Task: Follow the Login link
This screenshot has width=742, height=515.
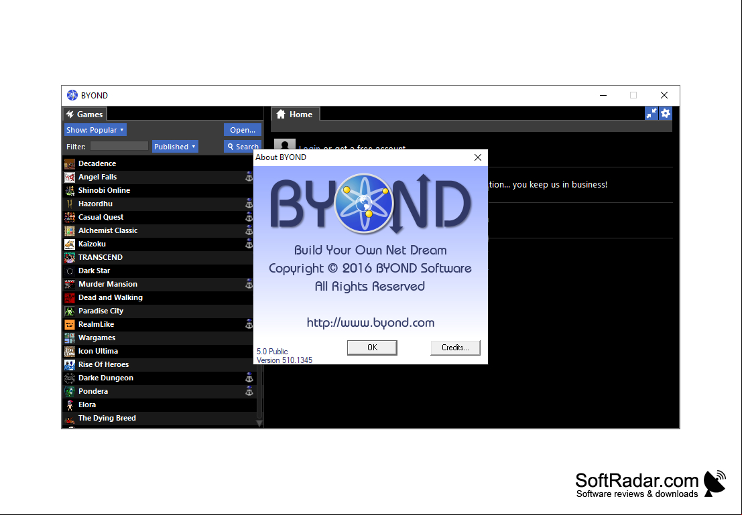Action: (310, 149)
